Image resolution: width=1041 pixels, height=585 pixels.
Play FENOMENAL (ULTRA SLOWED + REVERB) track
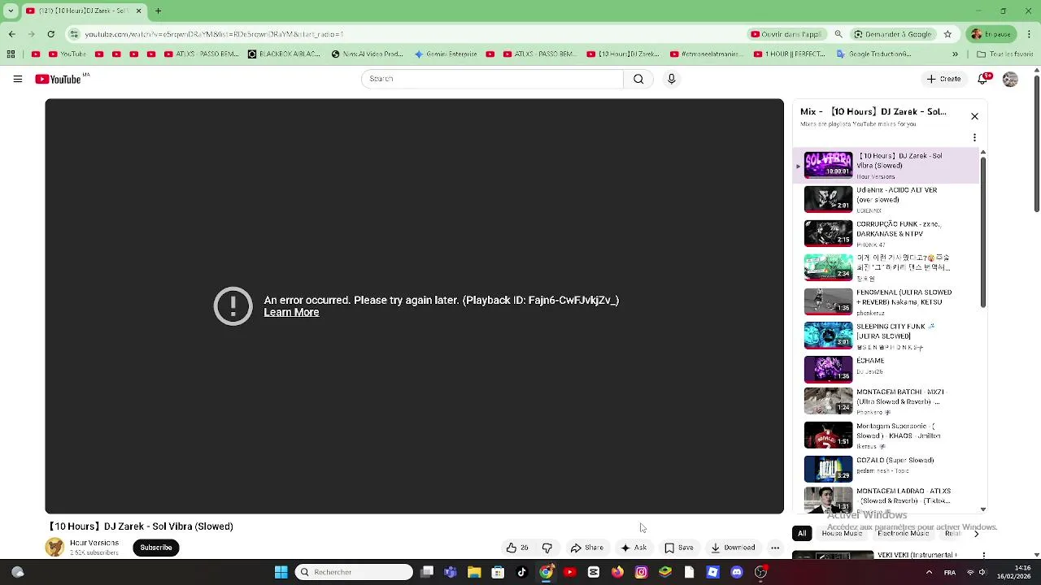click(886, 301)
